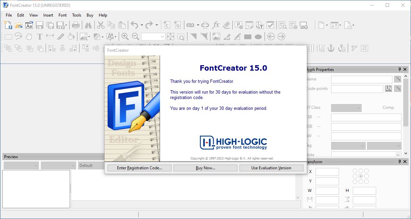Go to next glyph with right arrow

click(x=281, y=36)
